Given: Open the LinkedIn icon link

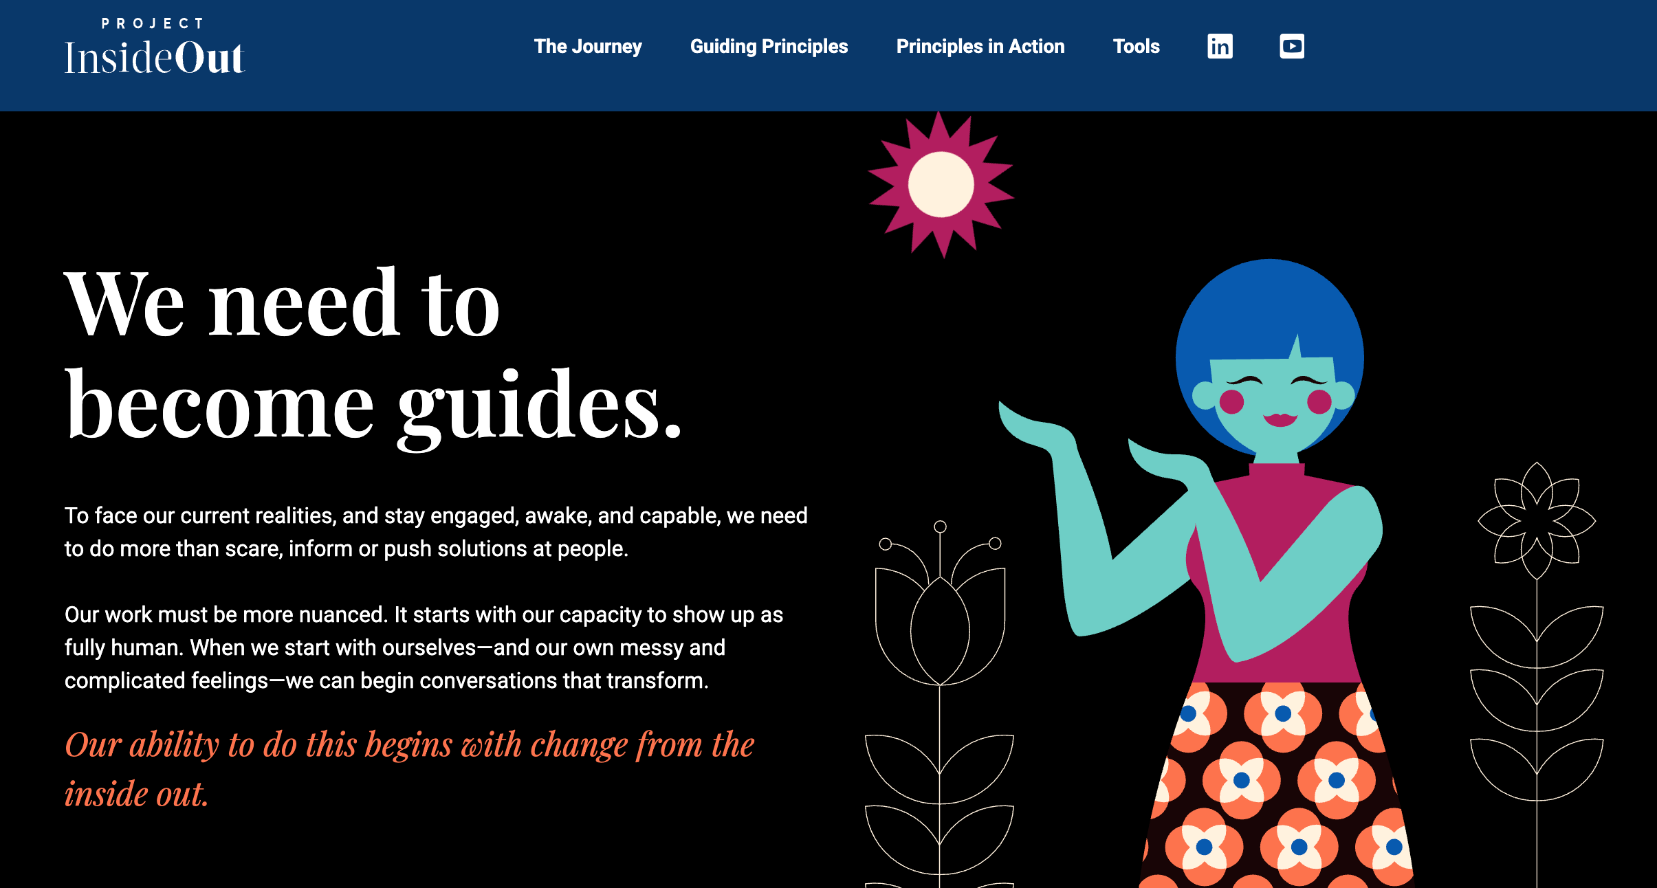Looking at the screenshot, I should tap(1220, 46).
